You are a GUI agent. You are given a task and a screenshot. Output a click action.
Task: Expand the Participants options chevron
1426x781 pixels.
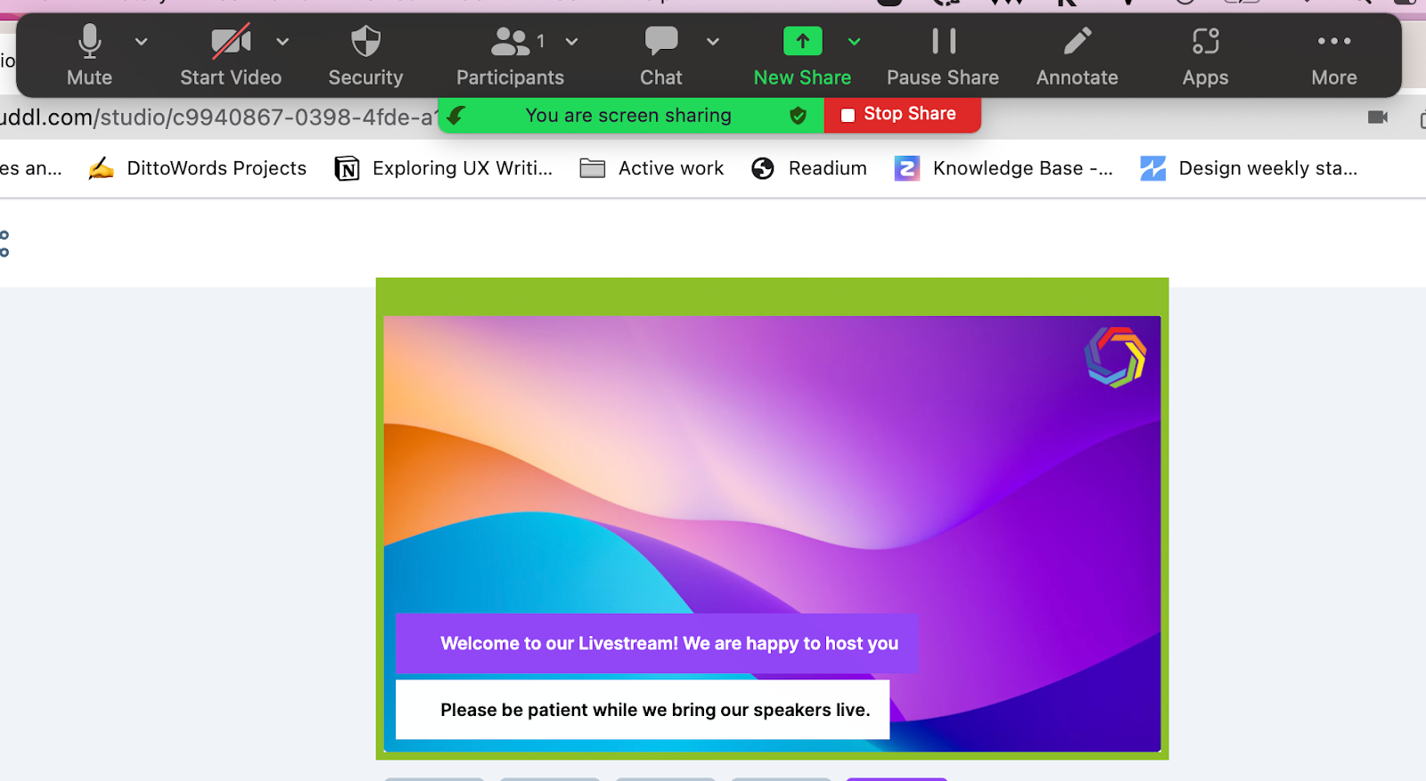click(x=572, y=41)
